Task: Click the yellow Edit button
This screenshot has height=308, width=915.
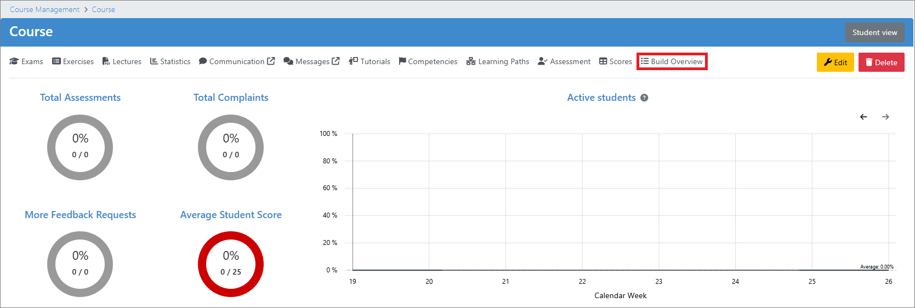Action: (835, 62)
